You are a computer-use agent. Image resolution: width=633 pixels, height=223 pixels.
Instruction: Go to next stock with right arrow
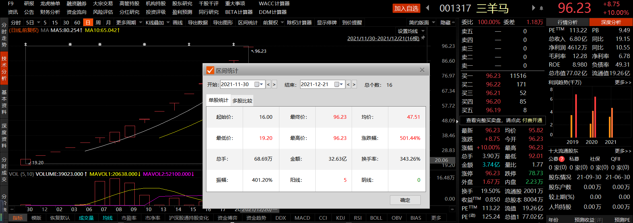click(x=533, y=8)
